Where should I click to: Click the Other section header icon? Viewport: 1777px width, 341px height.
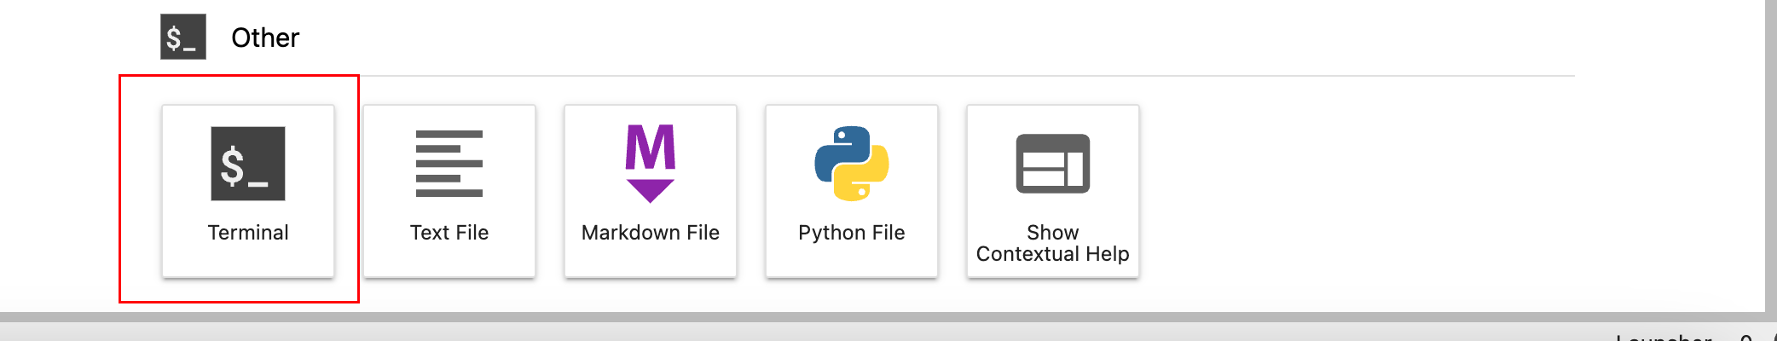point(183,37)
